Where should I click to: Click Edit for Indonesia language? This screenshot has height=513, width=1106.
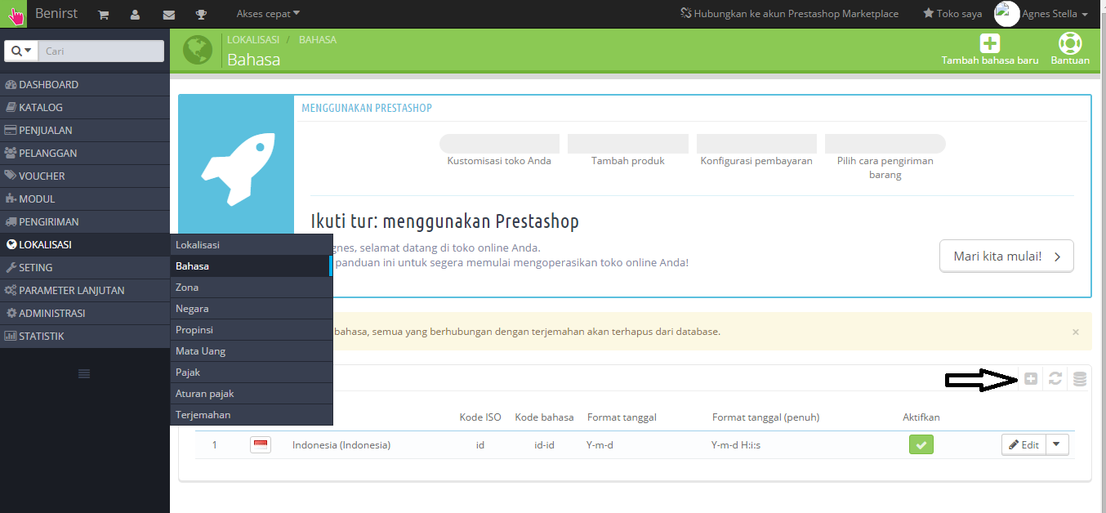point(1023,444)
